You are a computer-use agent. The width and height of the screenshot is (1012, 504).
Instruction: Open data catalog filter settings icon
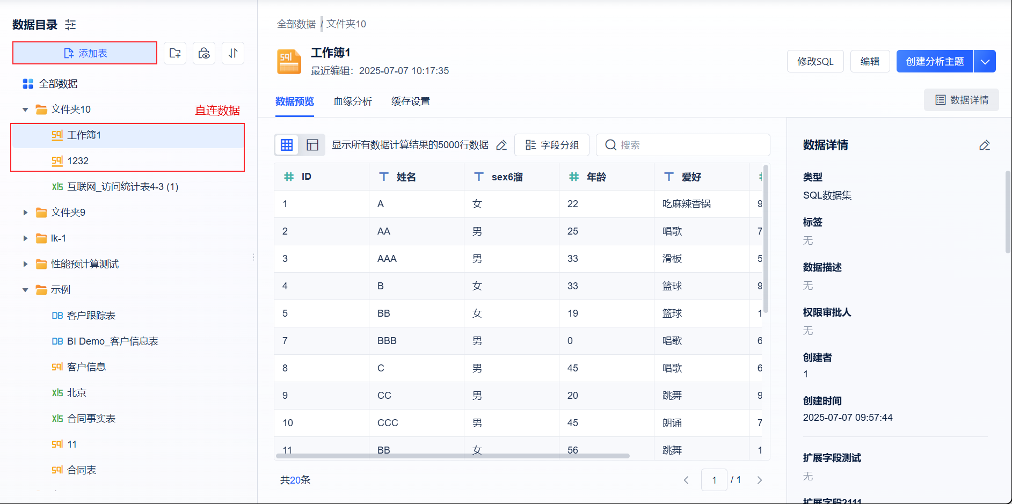pos(70,25)
